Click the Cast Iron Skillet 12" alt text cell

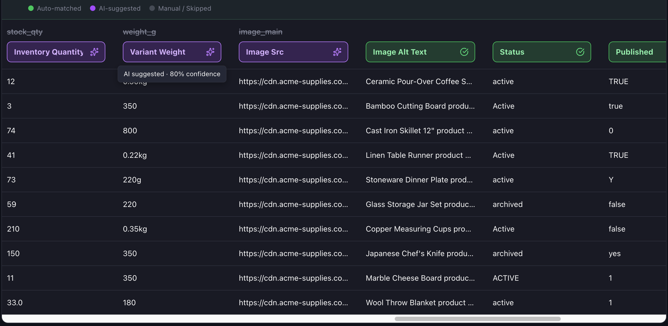[419, 131]
